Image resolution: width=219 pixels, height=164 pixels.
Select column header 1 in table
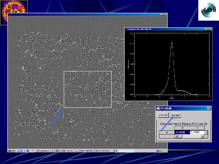tap(197, 128)
